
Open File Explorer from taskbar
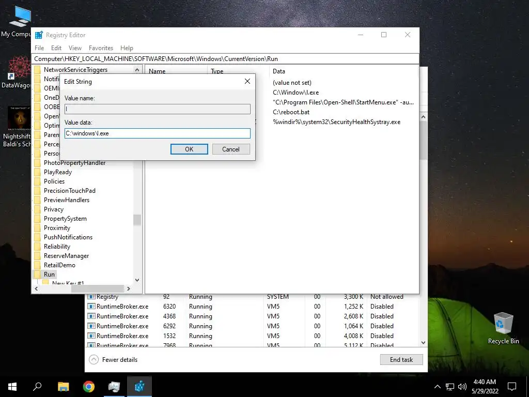point(63,387)
